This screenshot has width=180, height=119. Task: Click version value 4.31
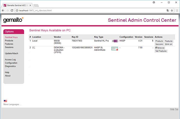tap(140, 41)
